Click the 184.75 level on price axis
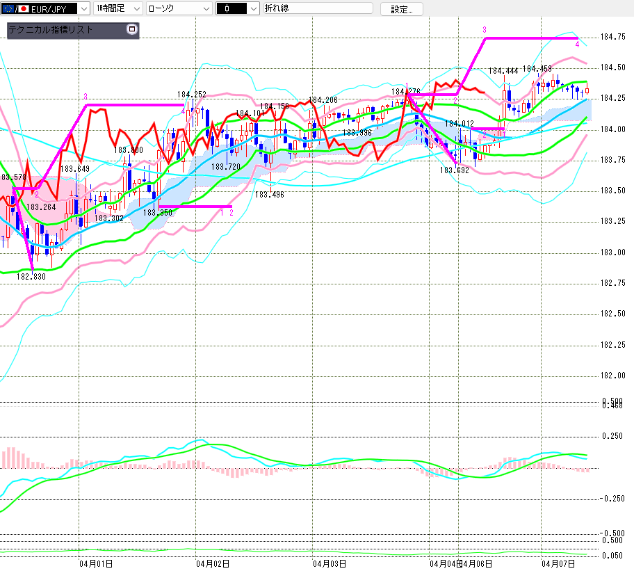634x571 pixels. (612, 38)
